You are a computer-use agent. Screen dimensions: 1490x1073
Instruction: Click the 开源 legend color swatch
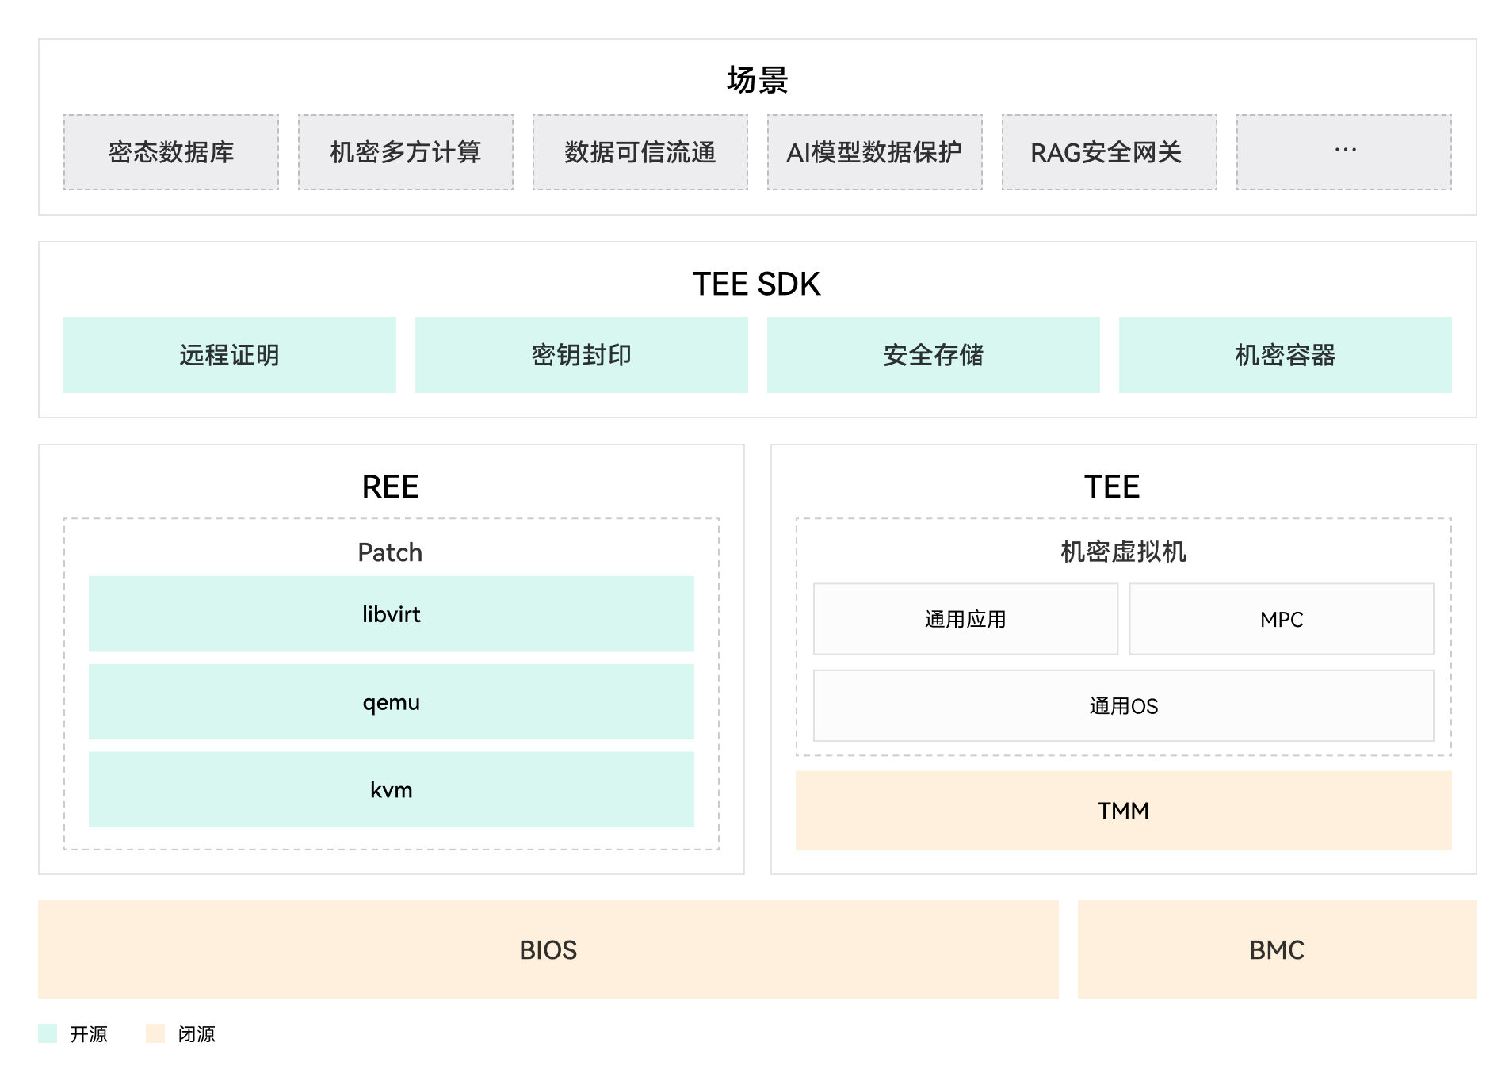click(48, 1033)
